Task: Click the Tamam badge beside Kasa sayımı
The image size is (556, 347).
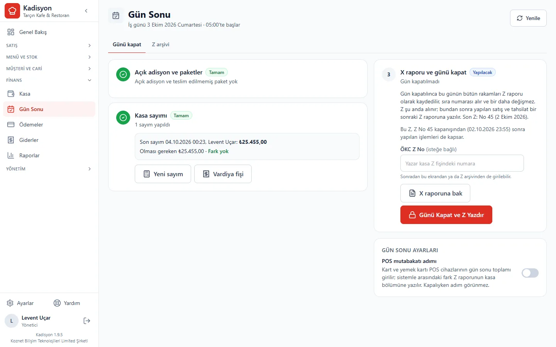Action: [x=181, y=116]
